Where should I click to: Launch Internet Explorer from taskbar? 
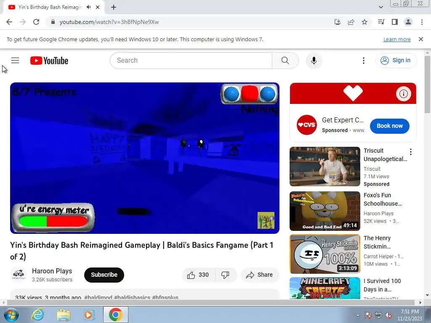[x=38, y=315]
